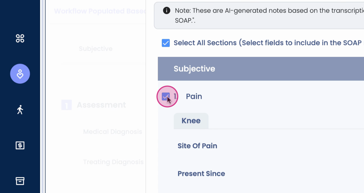This screenshot has width=364, height=193.
Task: Open the billing dollar icon in sidebar
Action: [x=20, y=145]
